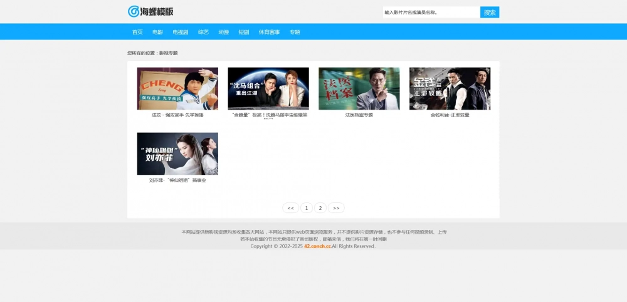Go to previous page with << button

click(290, 208)
